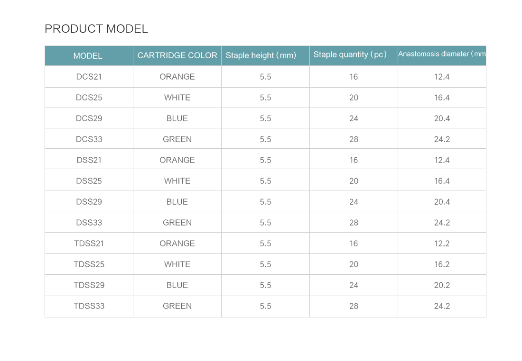Select diameter 24.2 in DCS33 row
The width and height of the screenshot is (522, 361).
442,139
